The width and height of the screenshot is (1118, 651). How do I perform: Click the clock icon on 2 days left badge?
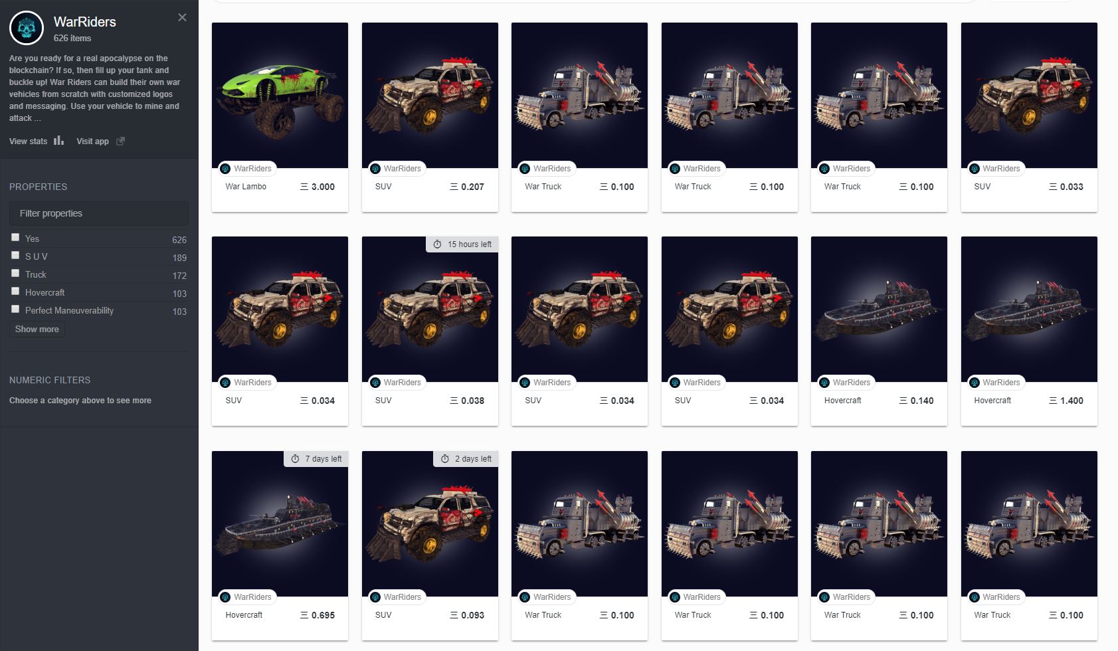445,459
